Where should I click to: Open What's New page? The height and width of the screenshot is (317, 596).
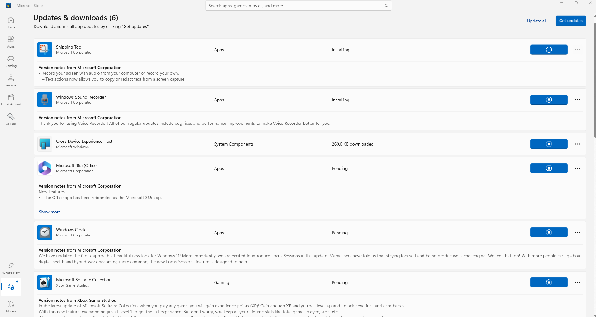[11, 268]
